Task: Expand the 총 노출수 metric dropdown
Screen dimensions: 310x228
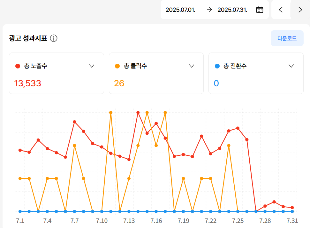Action: [92, 66]
